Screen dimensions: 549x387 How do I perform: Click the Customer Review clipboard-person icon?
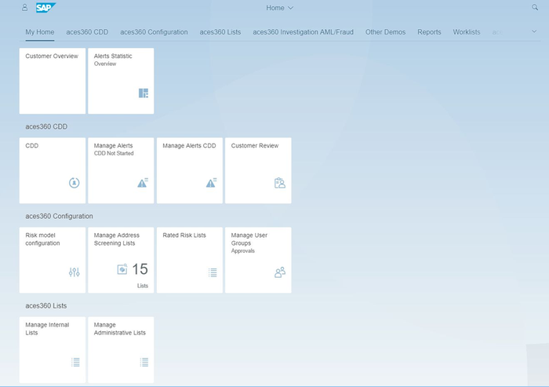280,183
